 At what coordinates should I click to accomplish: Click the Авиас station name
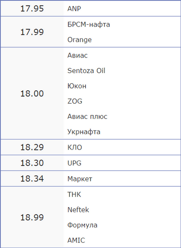(77, 55)
